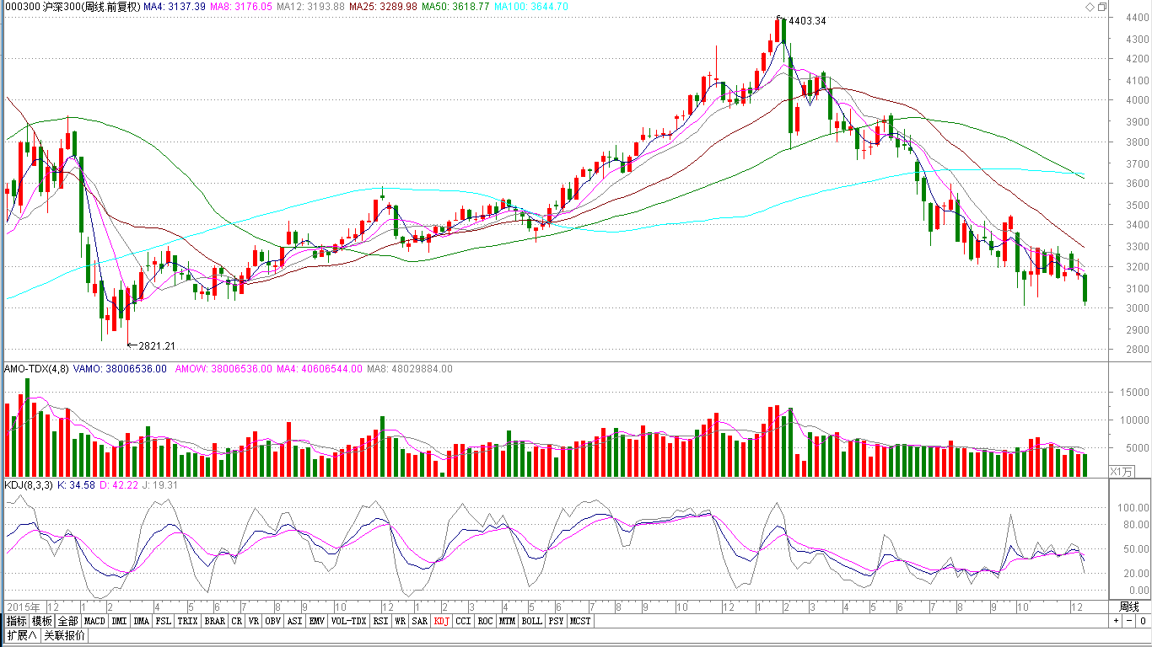Image resolution: width=1152 pixels, height=647 pixels.
Task: Click the minus zoom-out button
Action: coord(1129,621)
